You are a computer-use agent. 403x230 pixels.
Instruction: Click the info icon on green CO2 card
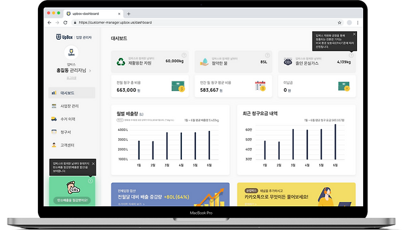coord(91,181)
